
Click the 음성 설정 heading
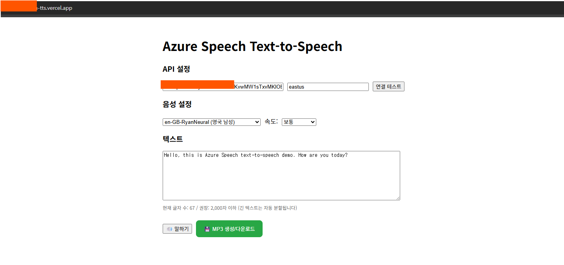click(177, 104)
